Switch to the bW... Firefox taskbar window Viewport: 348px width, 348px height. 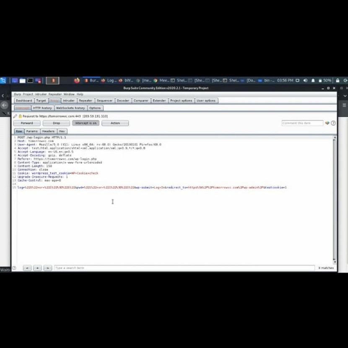(126, 81)
